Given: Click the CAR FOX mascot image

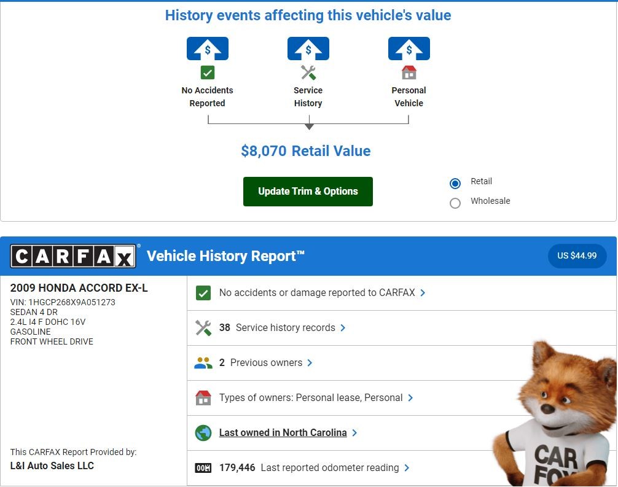Looking at the screenshot, I should coord(555,414).
